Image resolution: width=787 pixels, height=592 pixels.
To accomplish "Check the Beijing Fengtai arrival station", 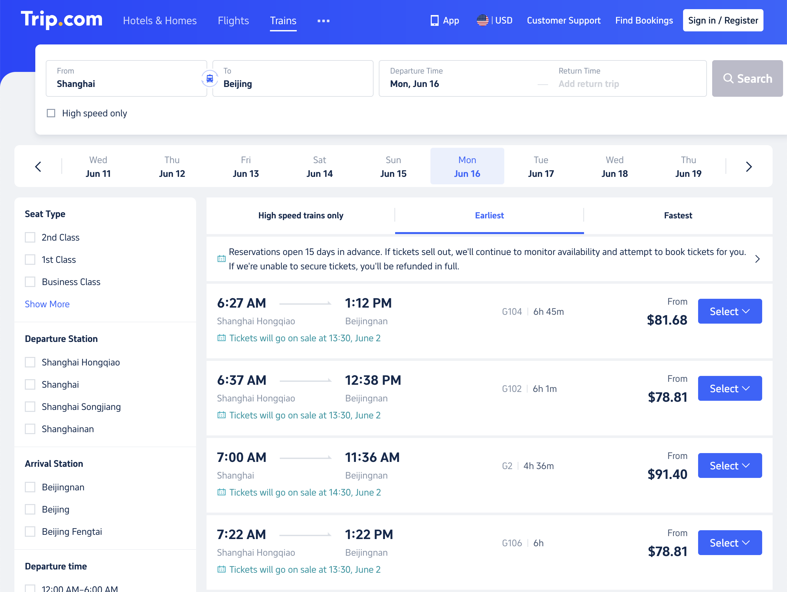I will coord(30,532).
